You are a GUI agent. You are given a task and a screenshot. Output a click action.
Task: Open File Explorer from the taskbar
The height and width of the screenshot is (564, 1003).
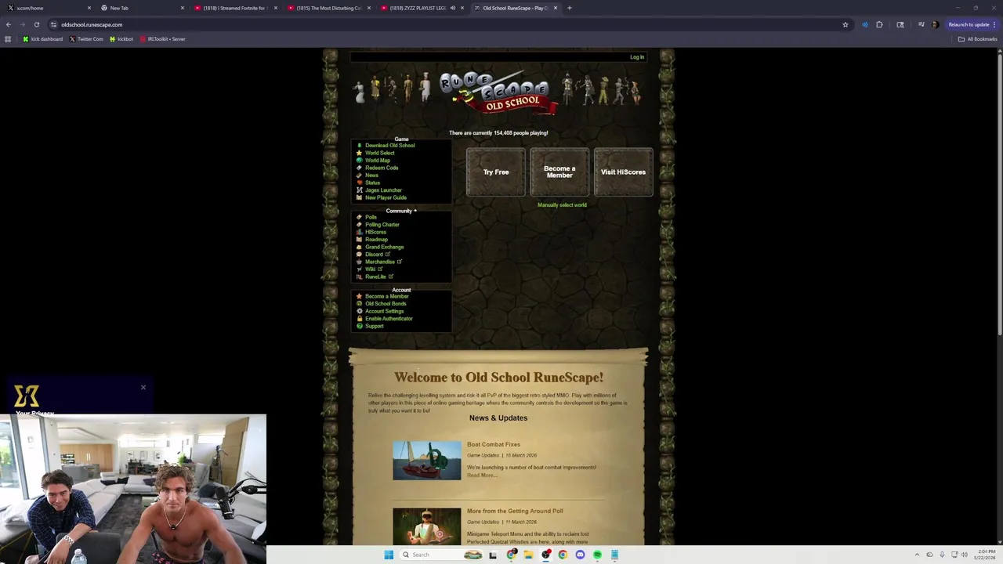pos(528,555)
